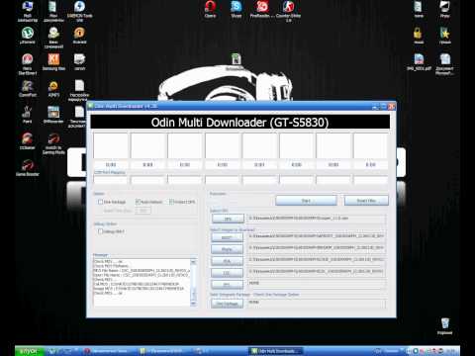Click the PDA file path field
The height and width of the screenshot is (356, 475).
coord(316,260)
